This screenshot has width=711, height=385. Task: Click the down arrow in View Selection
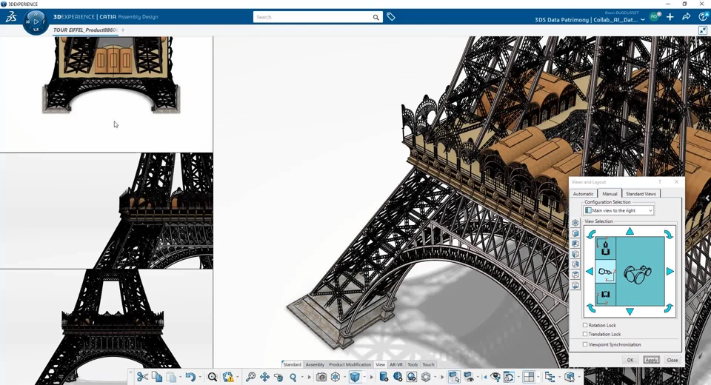pyautogui.click(x=630, y=311)
